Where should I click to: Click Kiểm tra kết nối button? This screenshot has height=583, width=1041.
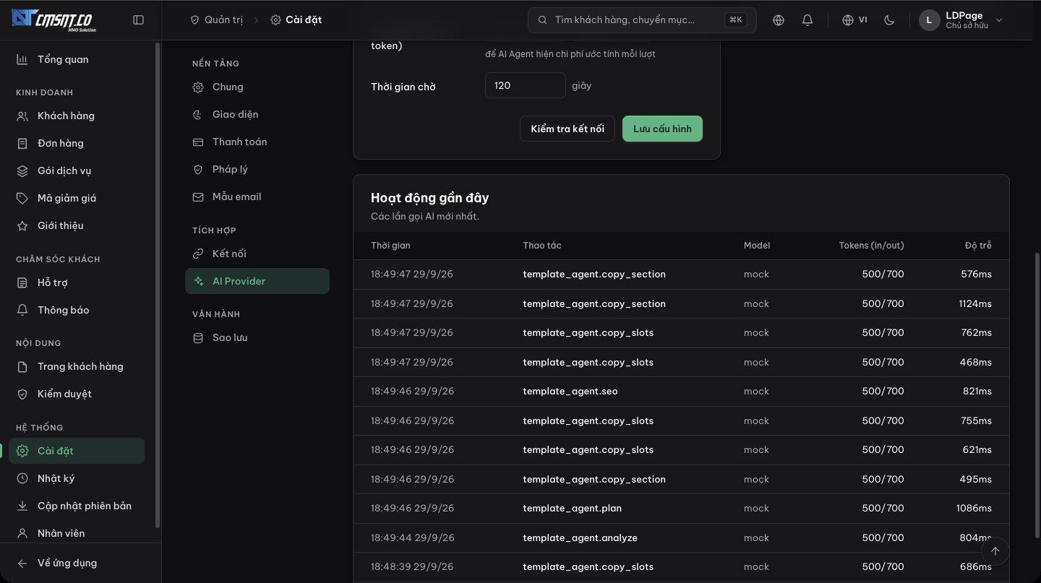[567, 129]
